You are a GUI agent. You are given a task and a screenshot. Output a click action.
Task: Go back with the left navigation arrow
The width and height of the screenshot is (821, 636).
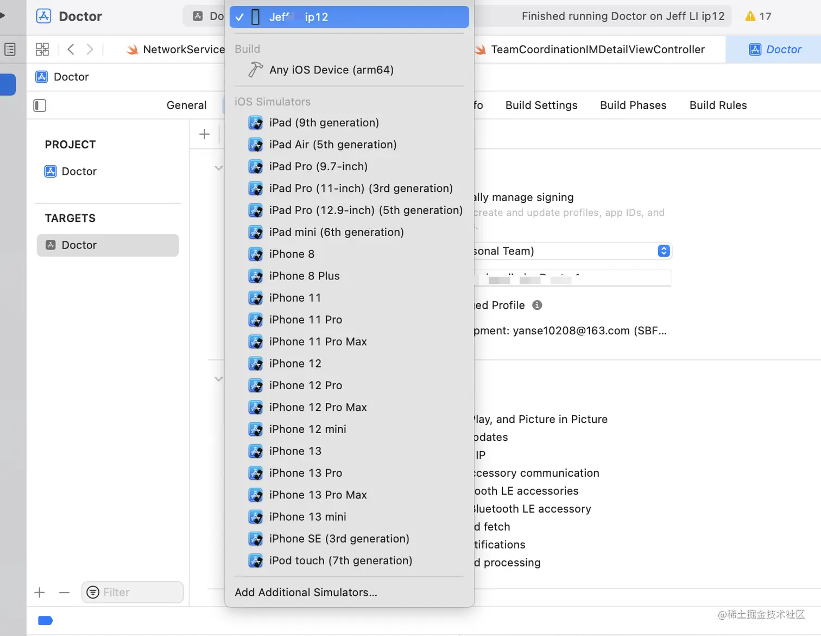[71, 49]
